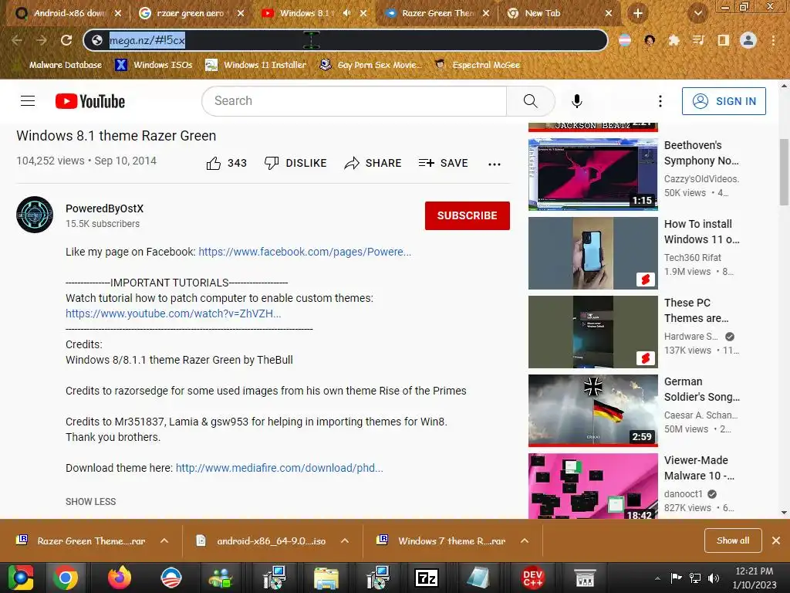Open the youtube.com/watch tutorial link
This screenshot has width=790, height=593.
(x=174, y=313)
